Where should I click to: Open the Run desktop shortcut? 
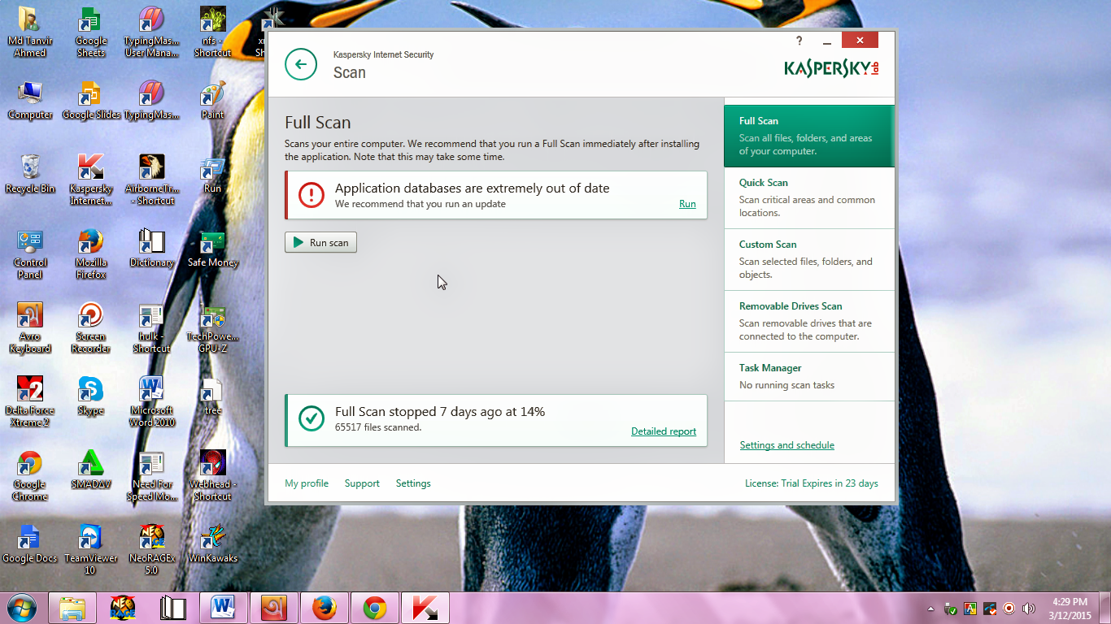tap(212, 175)
